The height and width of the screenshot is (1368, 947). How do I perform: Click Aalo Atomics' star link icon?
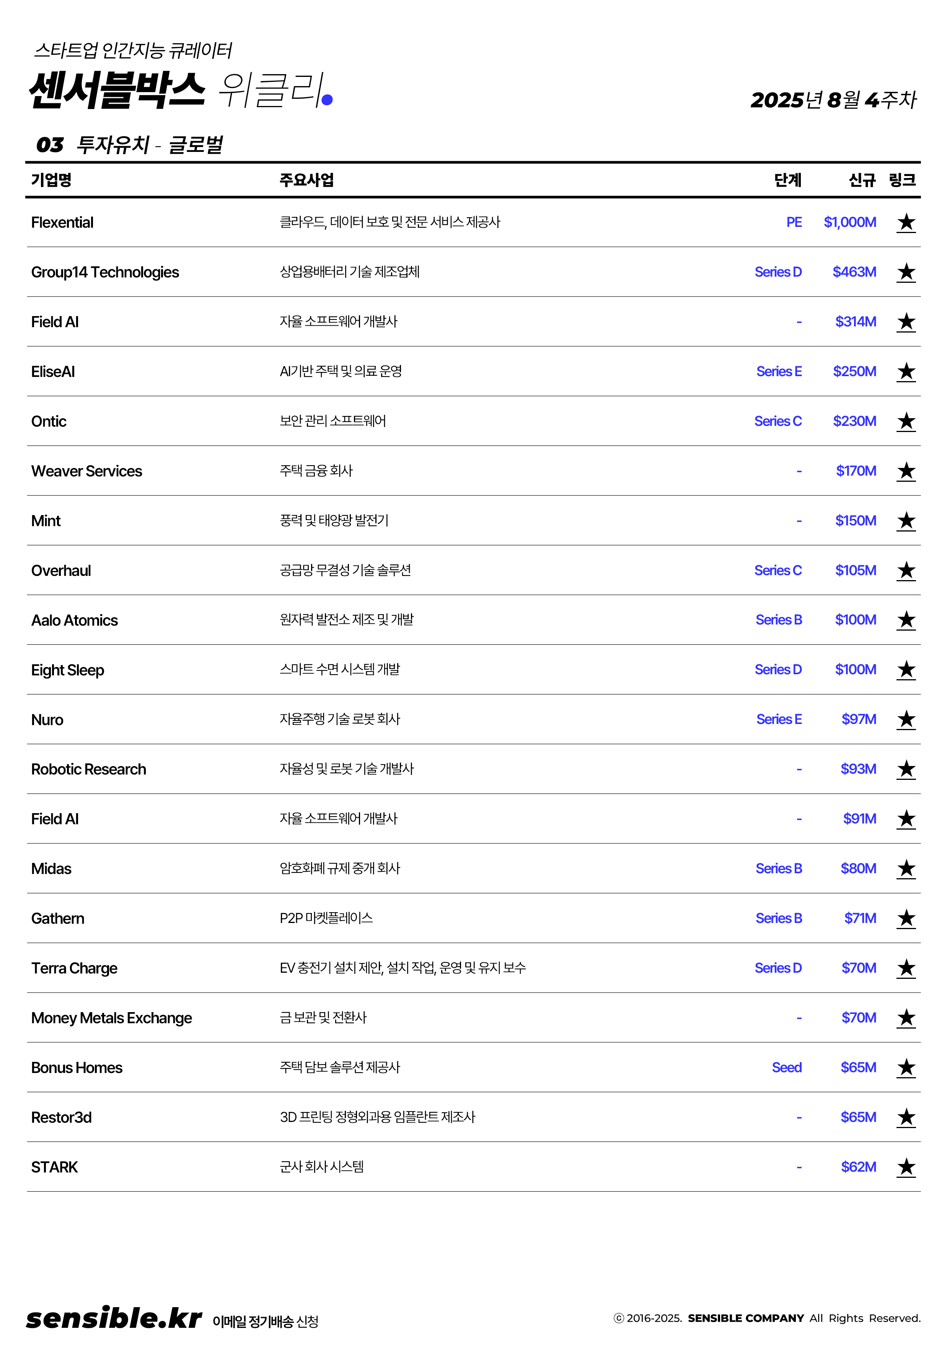[x=905, y=621]
